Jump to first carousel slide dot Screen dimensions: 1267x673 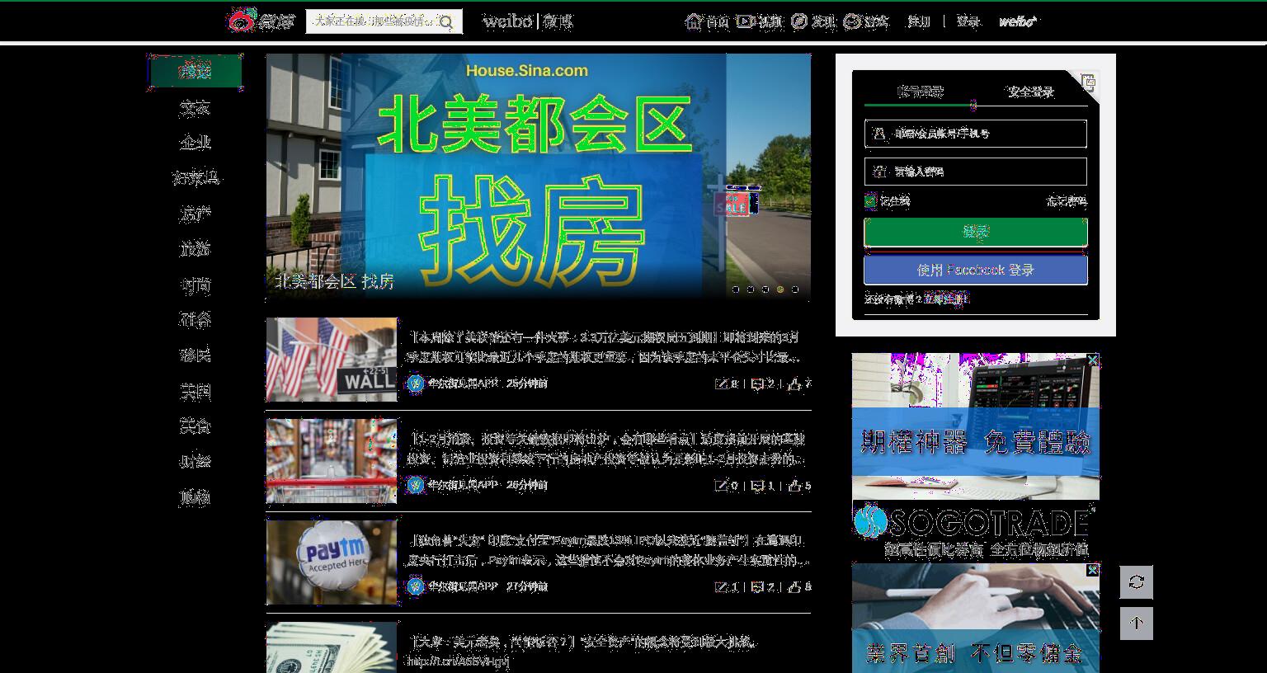coord(736,289)
